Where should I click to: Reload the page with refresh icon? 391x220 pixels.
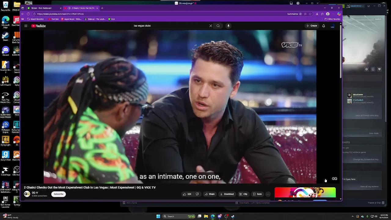(x=28, y=14)
